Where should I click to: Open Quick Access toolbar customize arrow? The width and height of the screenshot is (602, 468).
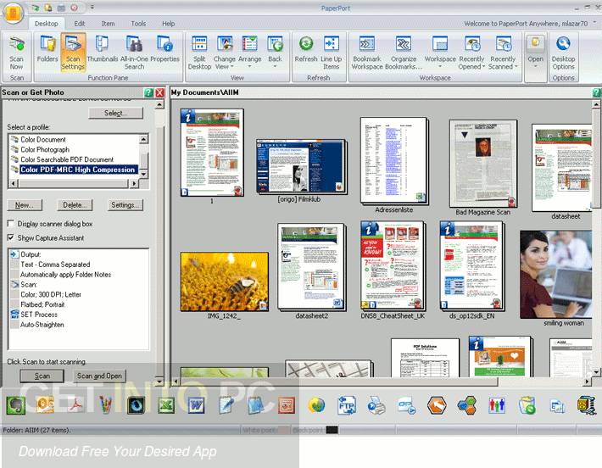click(x=92, y=7)
